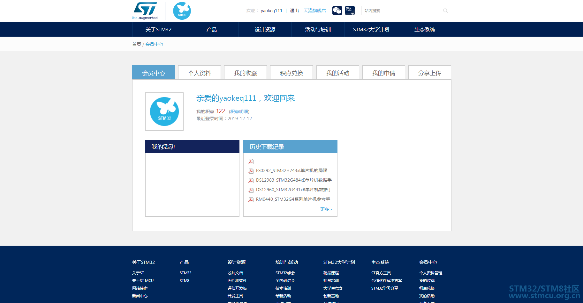The height and width of the screenshot is (303, 583).
Task: Open the 新闻中心 footer link
Action: 140,296
